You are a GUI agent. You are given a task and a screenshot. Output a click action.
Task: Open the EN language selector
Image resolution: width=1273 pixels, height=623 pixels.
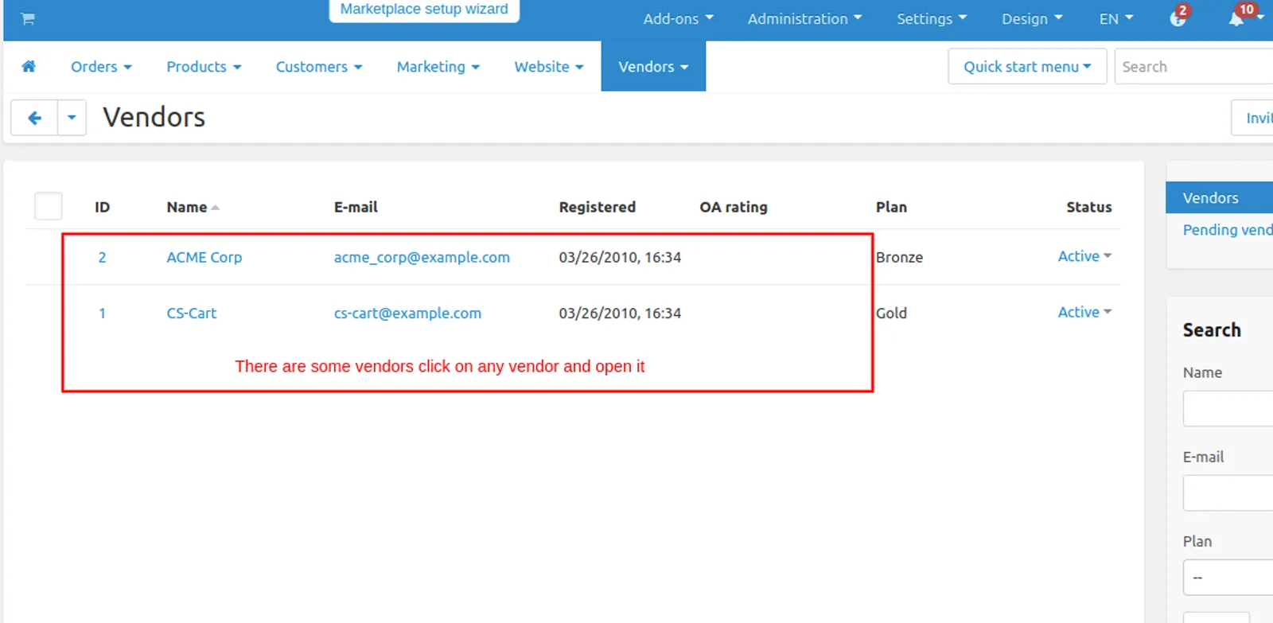[1116, 19]
